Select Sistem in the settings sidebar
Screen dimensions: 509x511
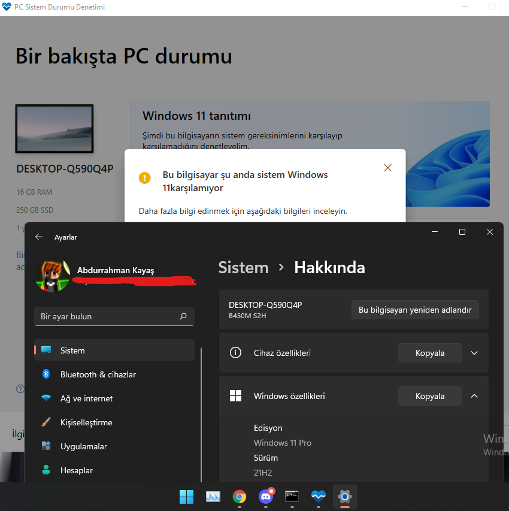114,350
